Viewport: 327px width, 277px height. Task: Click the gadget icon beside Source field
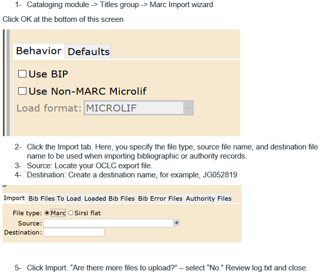(177, 223)
